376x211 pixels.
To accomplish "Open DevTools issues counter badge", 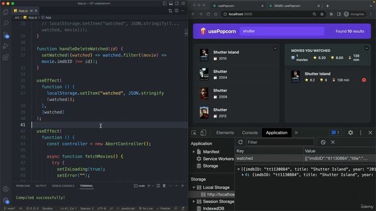I will (335, 133).
